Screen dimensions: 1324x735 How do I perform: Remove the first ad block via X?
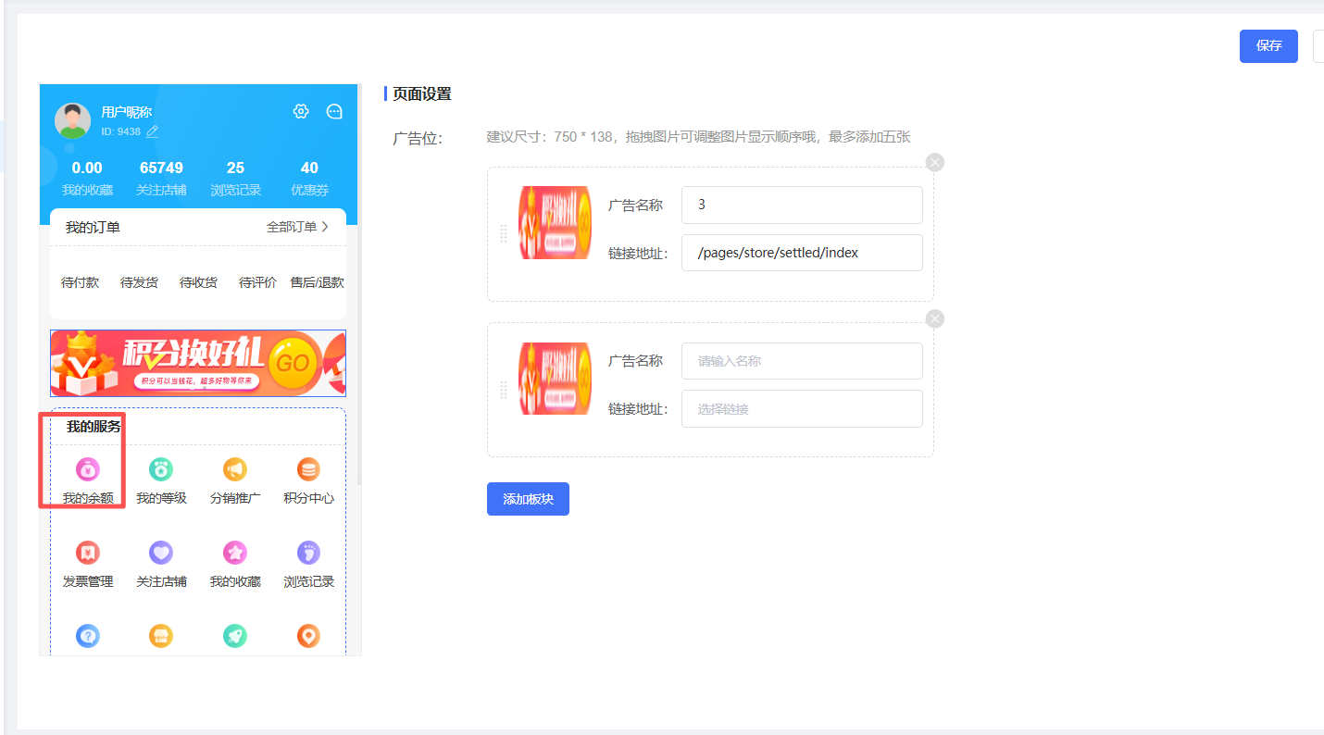(x=935, y=163)
